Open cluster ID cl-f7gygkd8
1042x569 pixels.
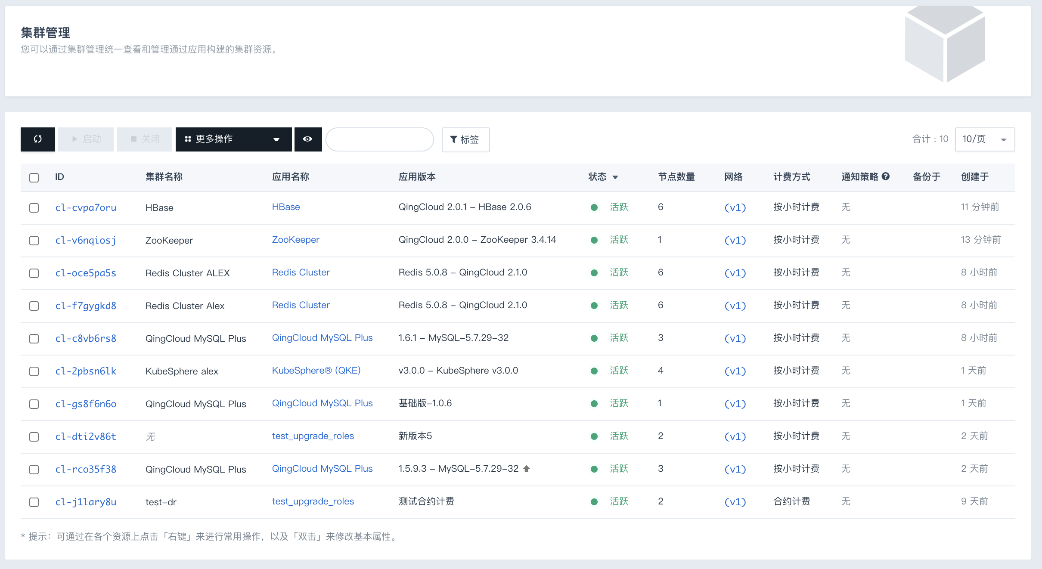point(86,306)
